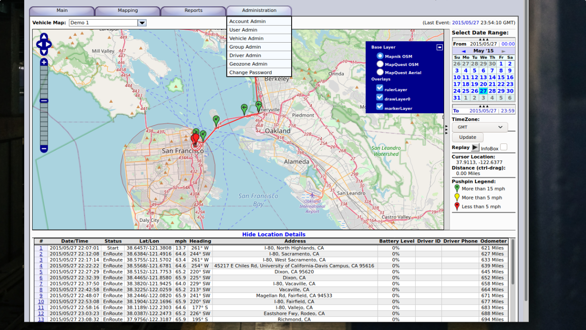Zoom in with the map plus button

click(44, 62)
